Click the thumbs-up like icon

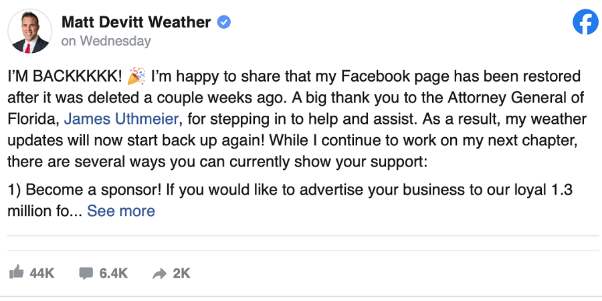16,273
